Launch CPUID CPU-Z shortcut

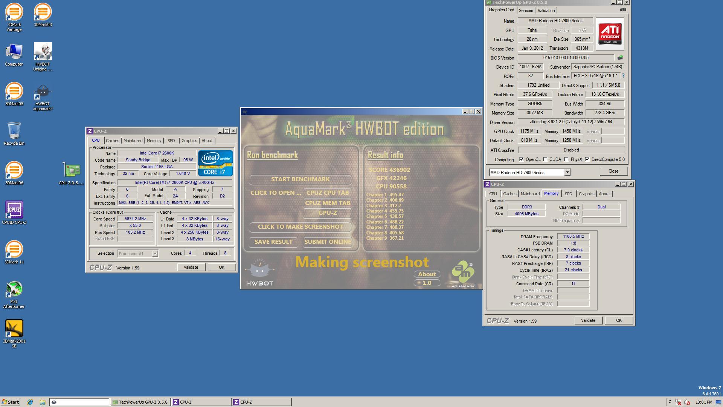(x=14, y=213)
